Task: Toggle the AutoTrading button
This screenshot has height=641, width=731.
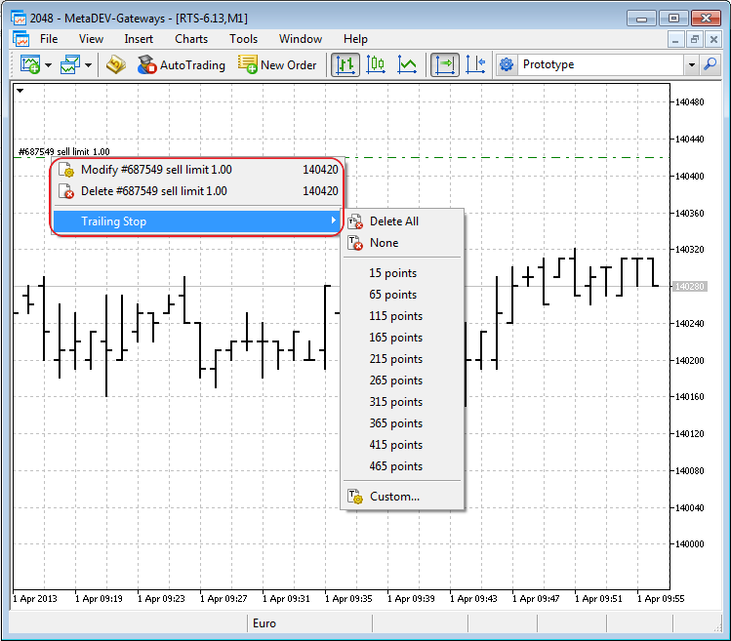Action: pos(181,64)
